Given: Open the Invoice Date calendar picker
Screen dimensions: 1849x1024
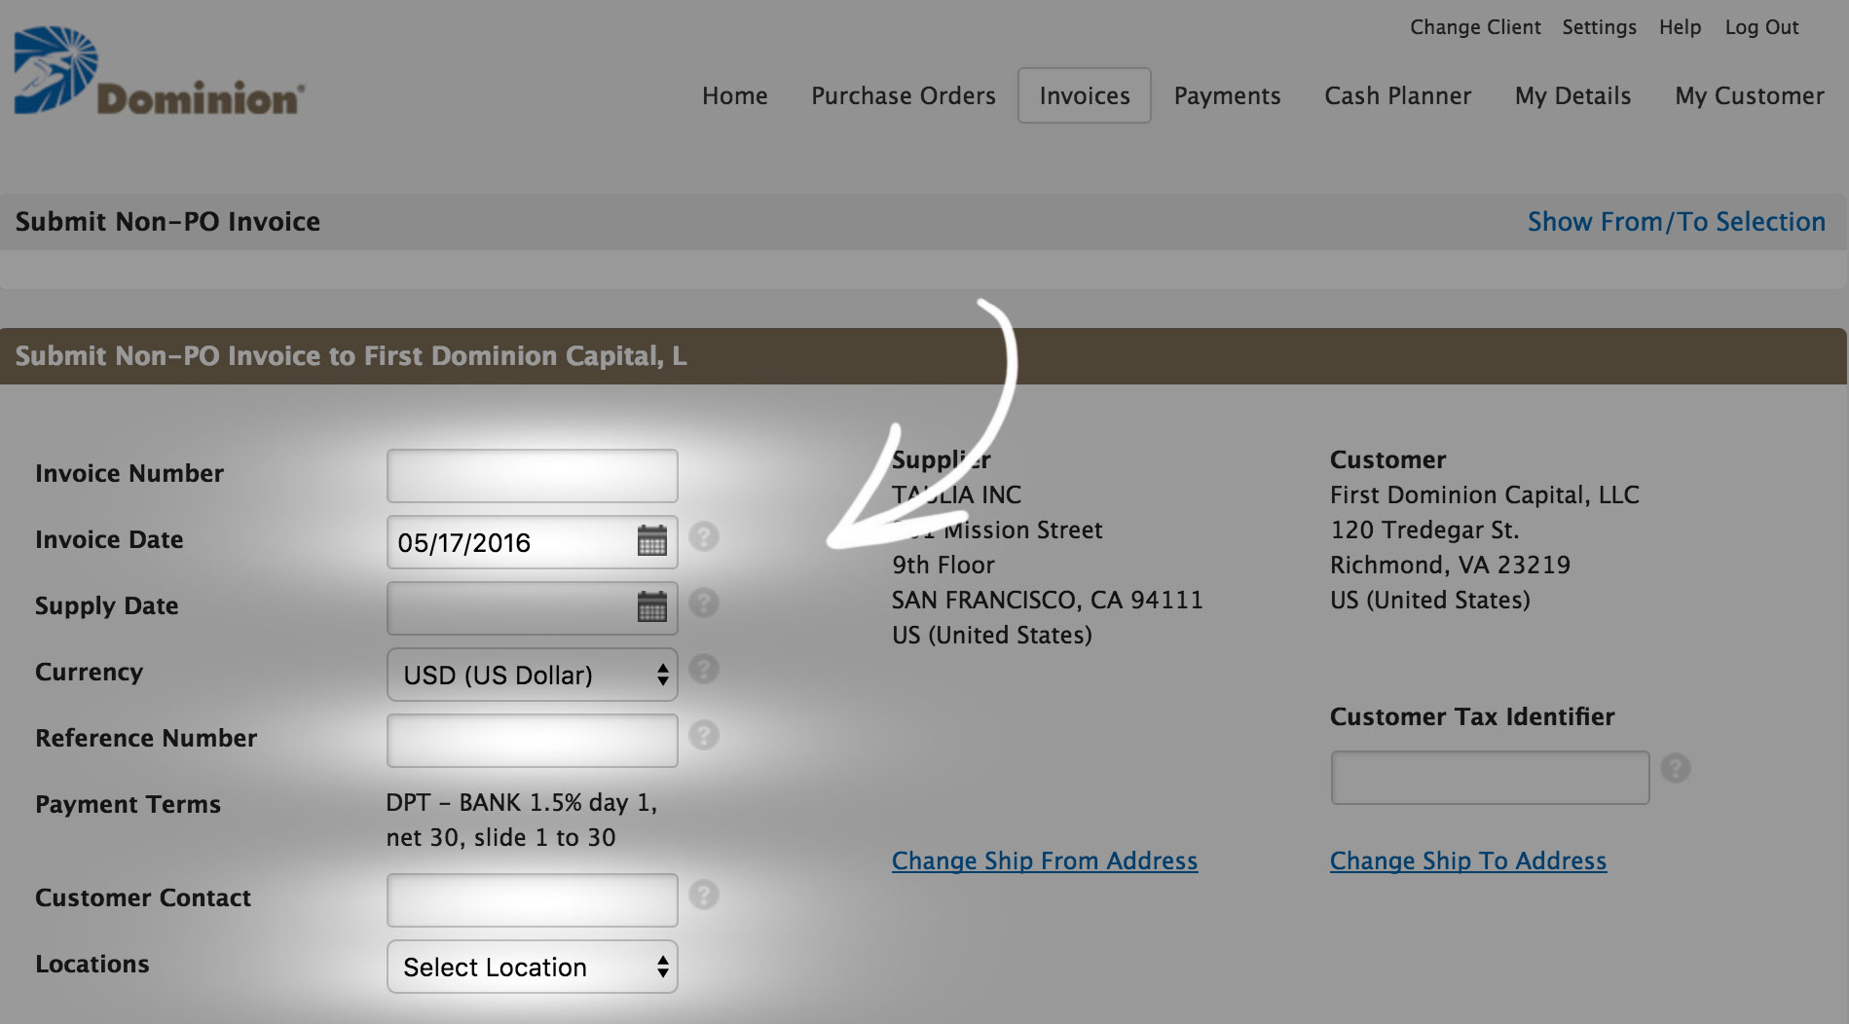Looking at the screenshot, I should click(651, 540).
